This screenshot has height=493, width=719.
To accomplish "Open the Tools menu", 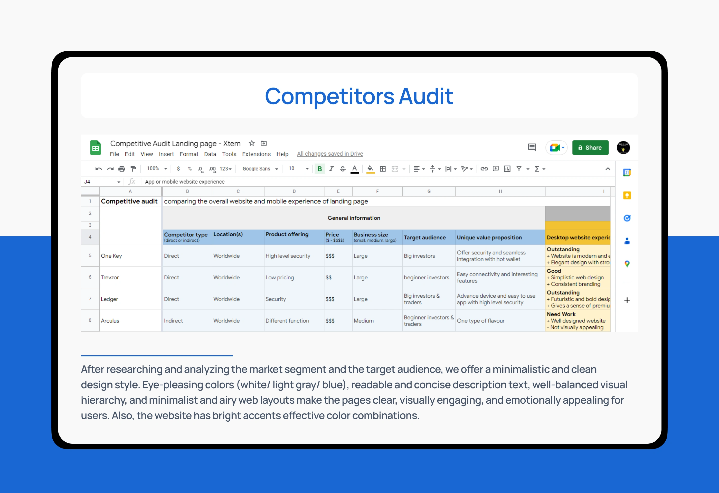I will 229,154.
